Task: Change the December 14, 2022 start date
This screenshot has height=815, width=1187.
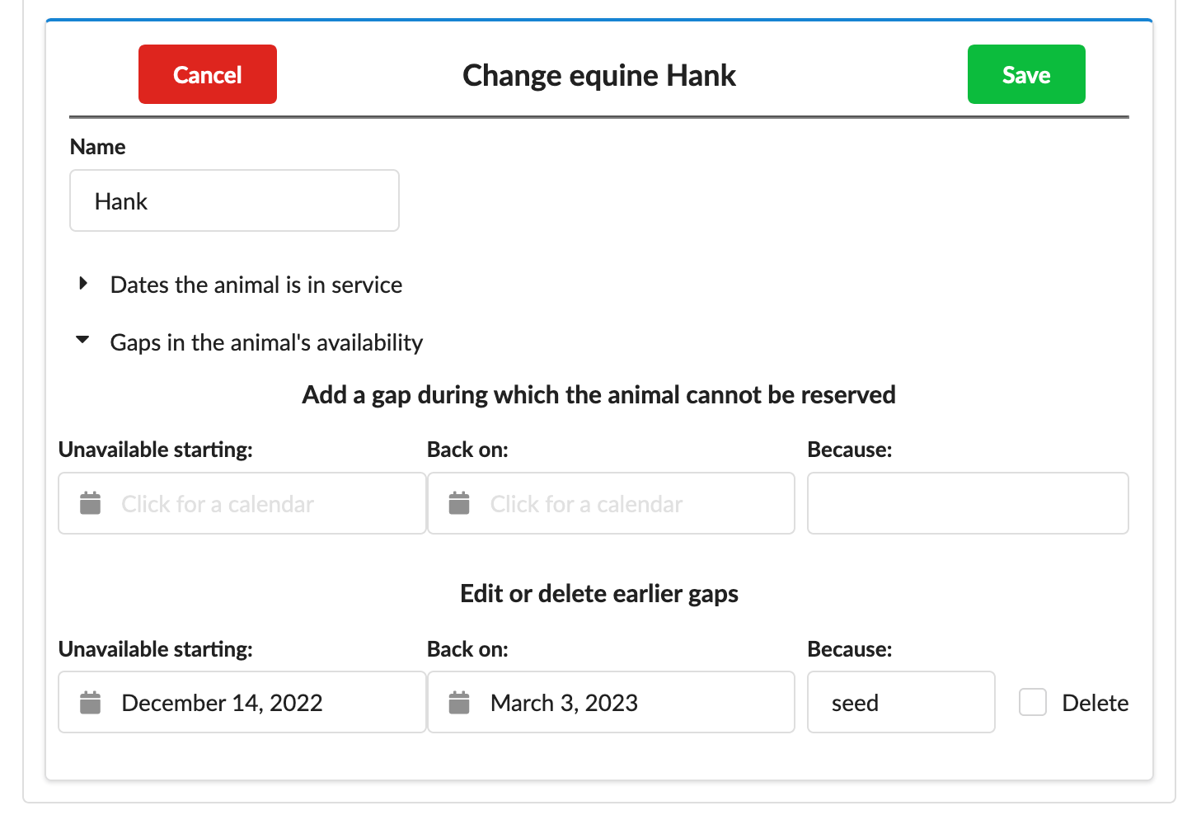Action: click(242, 702)
